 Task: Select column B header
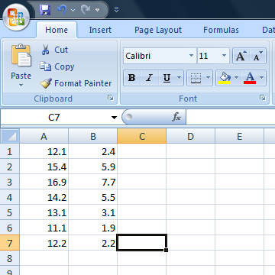[93, 136]
